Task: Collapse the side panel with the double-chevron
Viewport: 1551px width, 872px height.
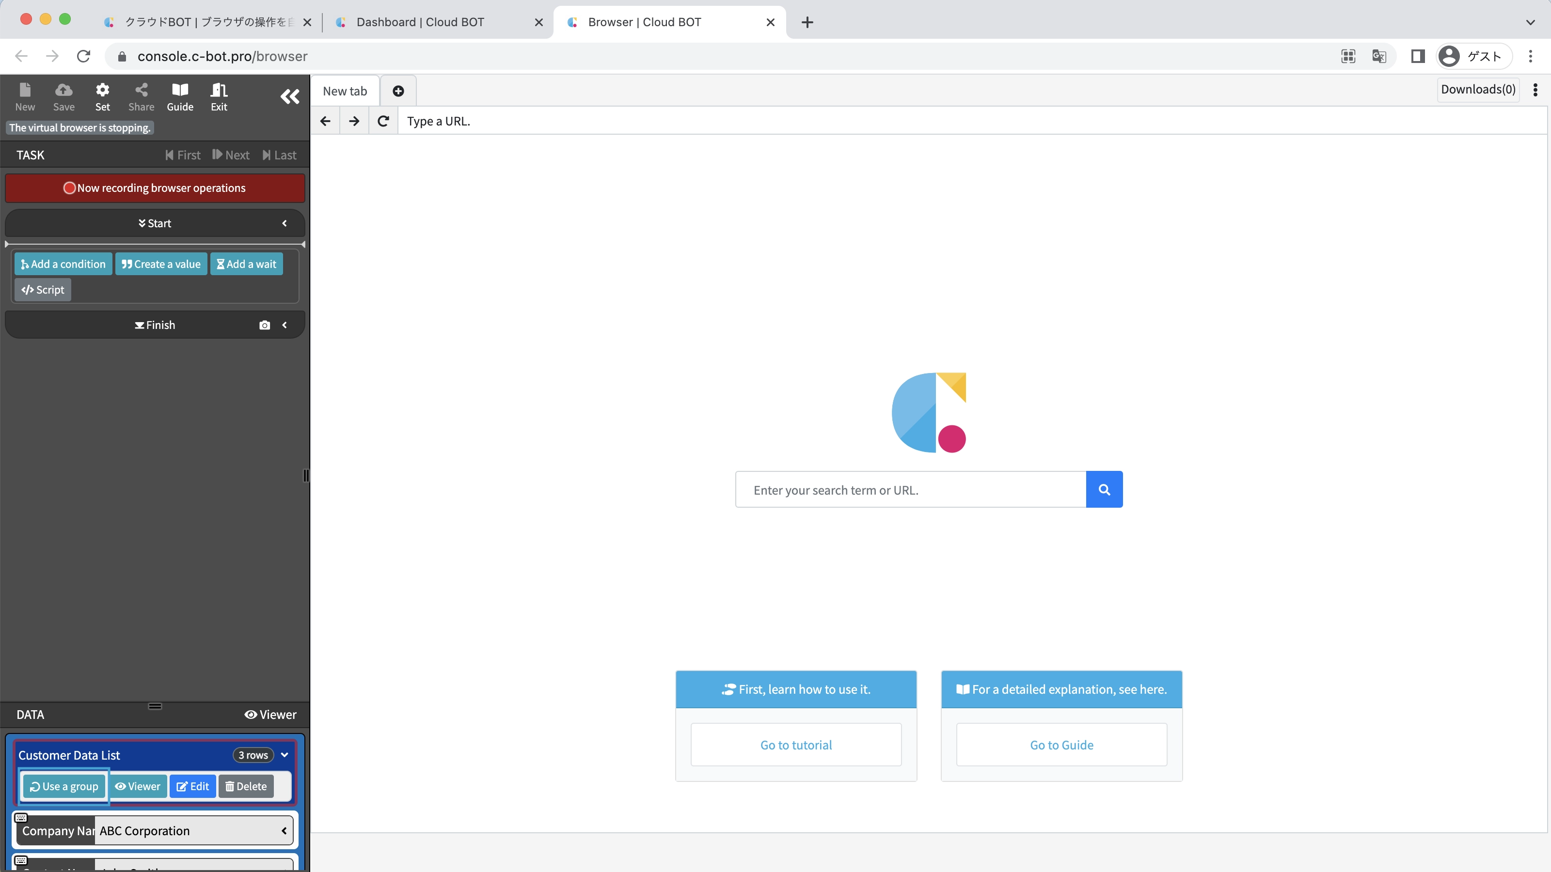Action: coord(290,97)
